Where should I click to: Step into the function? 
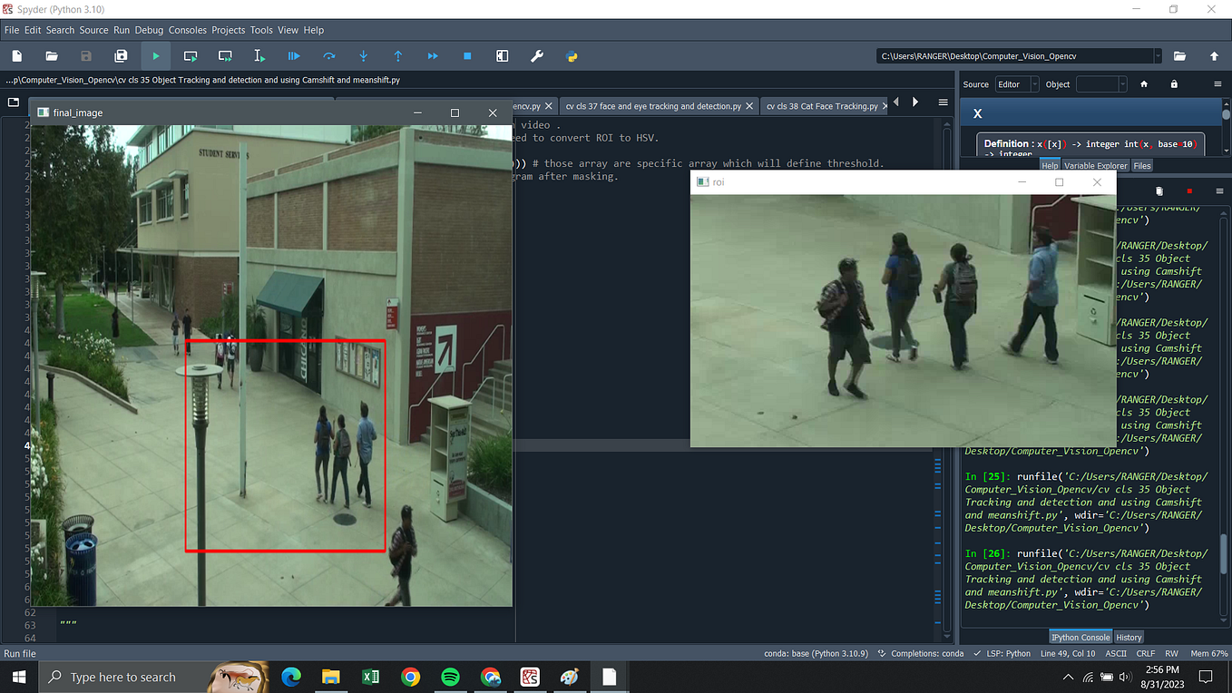click(x=363, y=56)
